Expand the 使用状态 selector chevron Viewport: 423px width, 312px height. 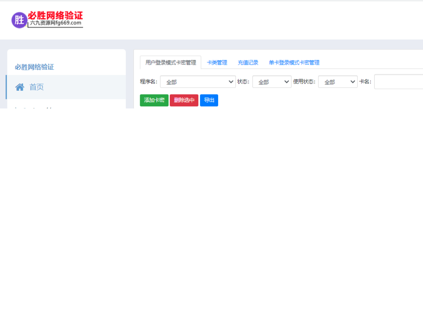[x=353, y=82]
